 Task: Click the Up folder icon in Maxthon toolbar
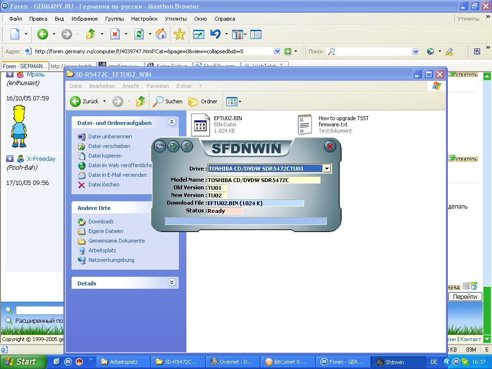pos(91,34)
